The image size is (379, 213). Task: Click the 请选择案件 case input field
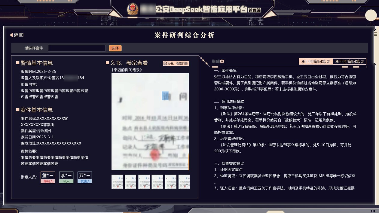pyautogui.click(x=77, y=48)
